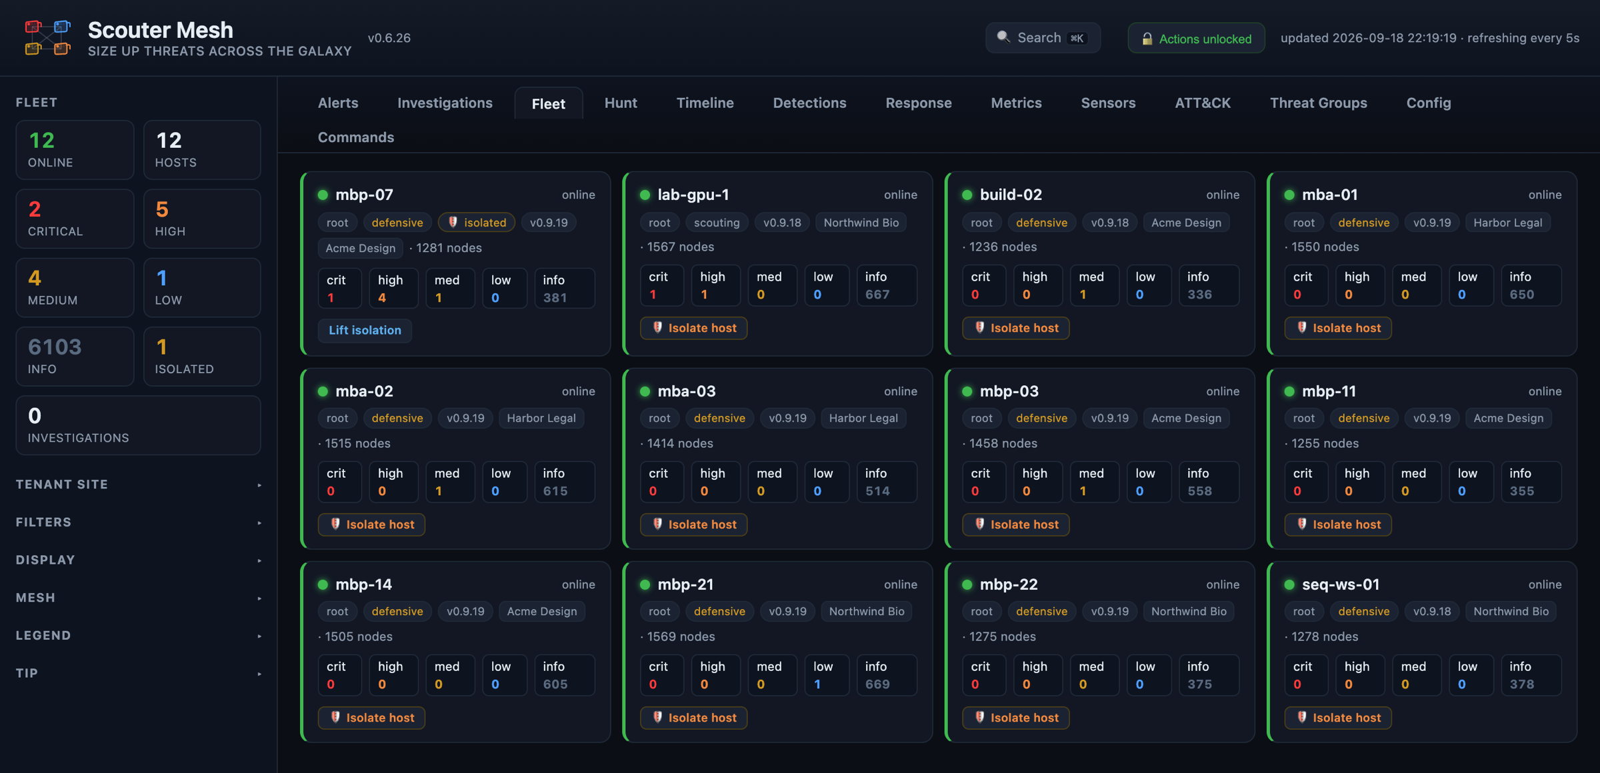Click the shield icon on mbp-07's isolated tag
Viewport: 1600px width, 773px height.
[453, 222]
